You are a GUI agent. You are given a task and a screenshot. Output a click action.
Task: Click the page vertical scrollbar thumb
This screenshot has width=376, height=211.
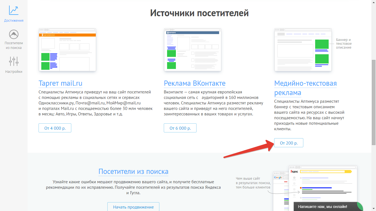[374, 102]
